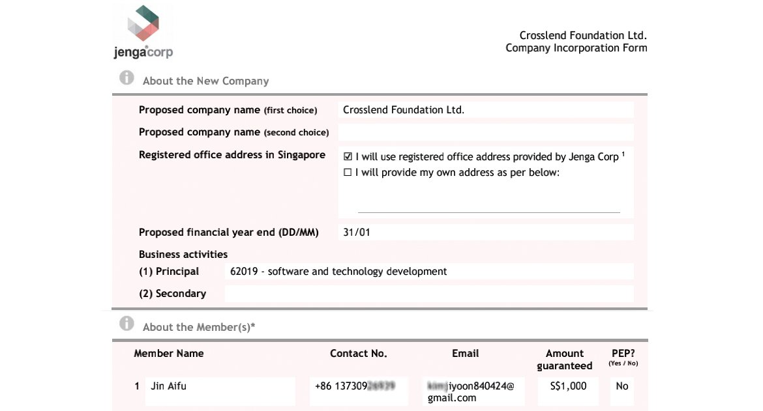
Task: Click the (2) Secondary label
Action: (x=173, y=294)
